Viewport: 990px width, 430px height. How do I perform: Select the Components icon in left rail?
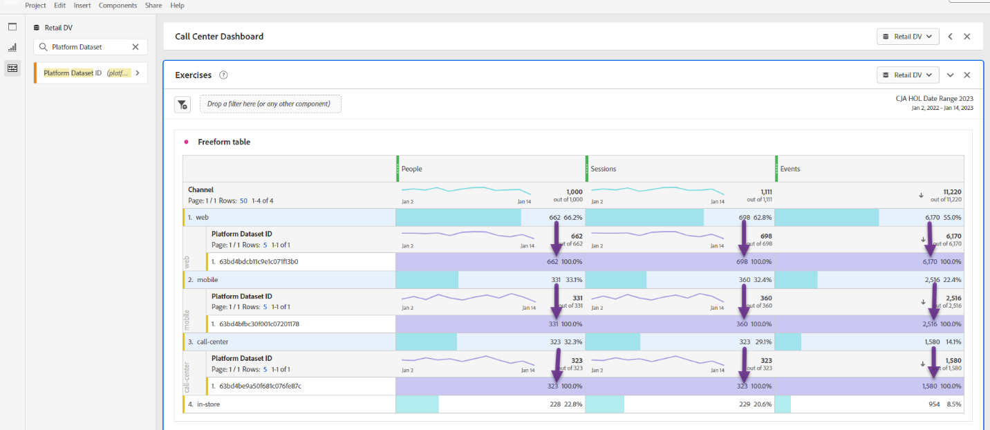coord(12,68)
